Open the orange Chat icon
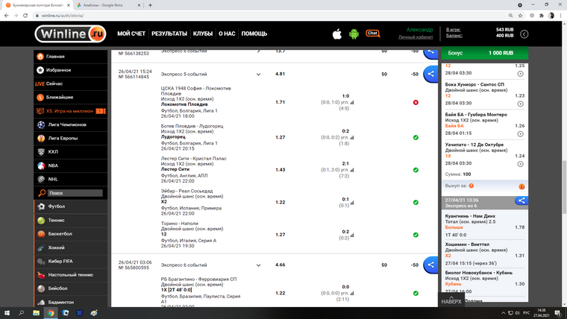 (372, 34)
